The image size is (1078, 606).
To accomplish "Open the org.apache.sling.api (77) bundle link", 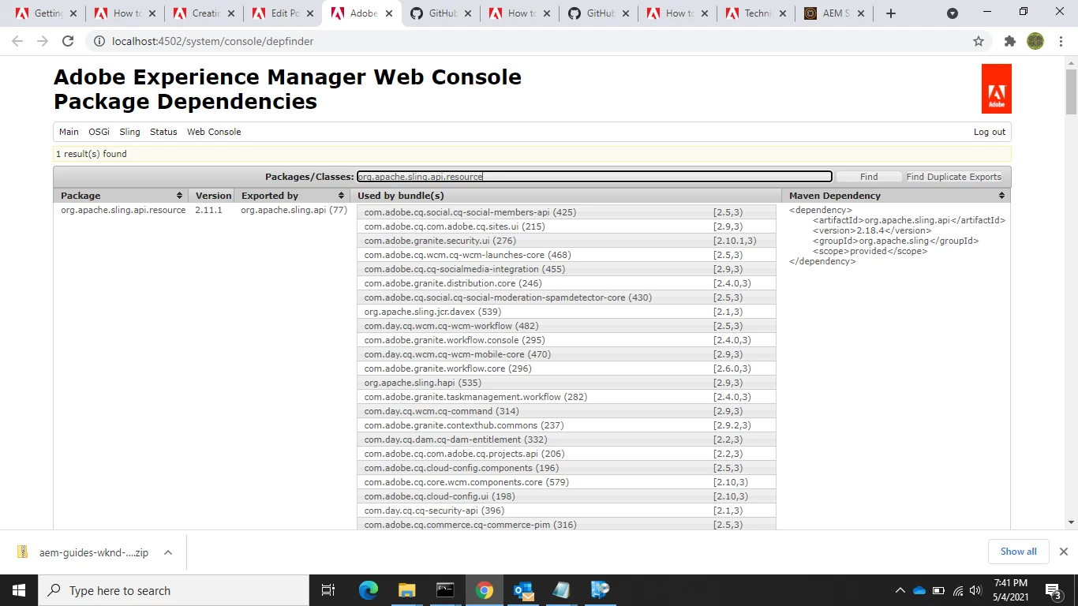I will [294, 210].
